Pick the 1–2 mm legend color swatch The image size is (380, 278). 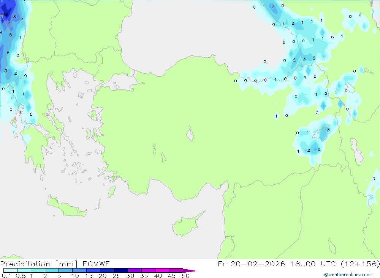(x=38, y=270)
